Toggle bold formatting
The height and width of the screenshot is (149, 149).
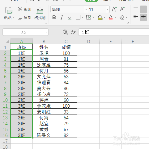[x=54, y=17]
